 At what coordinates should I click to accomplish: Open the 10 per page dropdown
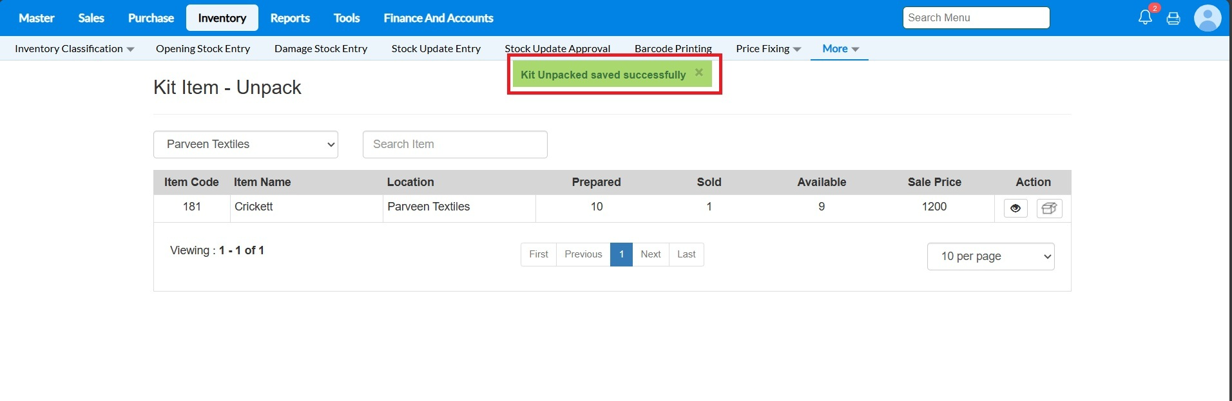click(990, 256)
